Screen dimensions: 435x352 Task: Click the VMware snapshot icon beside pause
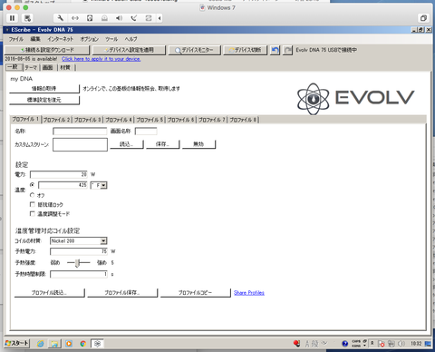click(x=27, y=18)
